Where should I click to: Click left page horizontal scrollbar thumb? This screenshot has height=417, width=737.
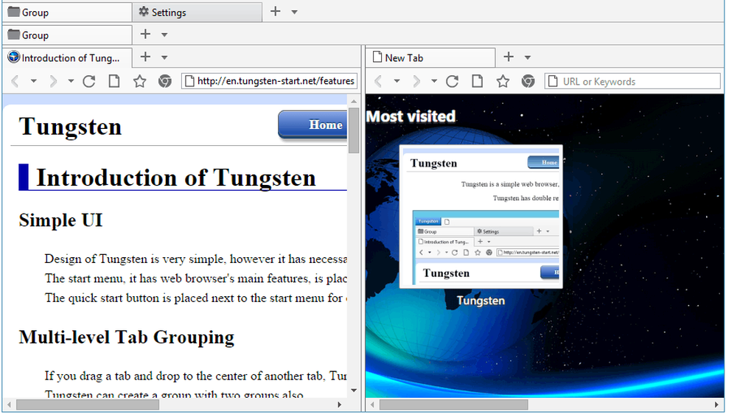point(88,404)
